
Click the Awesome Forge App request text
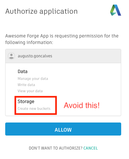tap(62, 39)
